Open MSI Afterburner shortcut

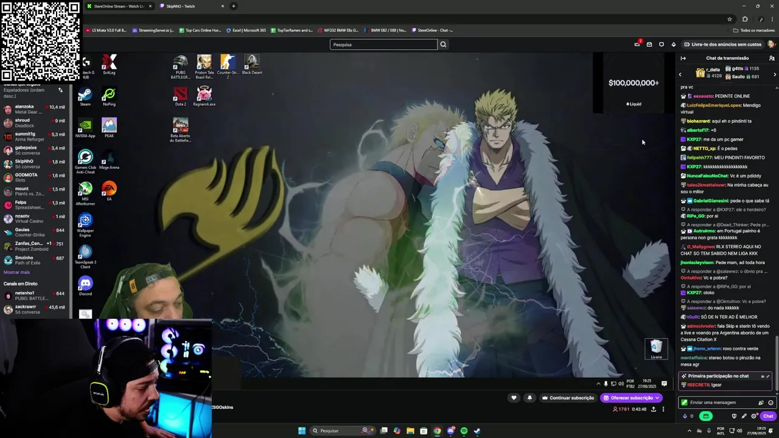pos(85,194)
